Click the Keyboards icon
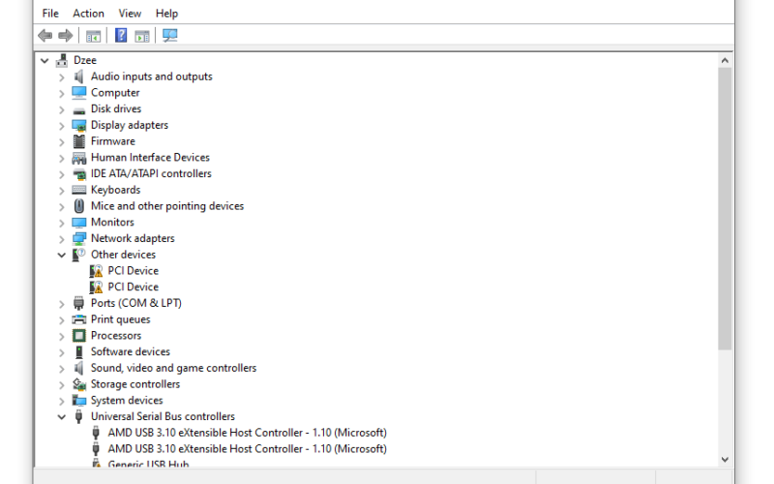Screen dimensions: 774x484 (x=79, y=190)
